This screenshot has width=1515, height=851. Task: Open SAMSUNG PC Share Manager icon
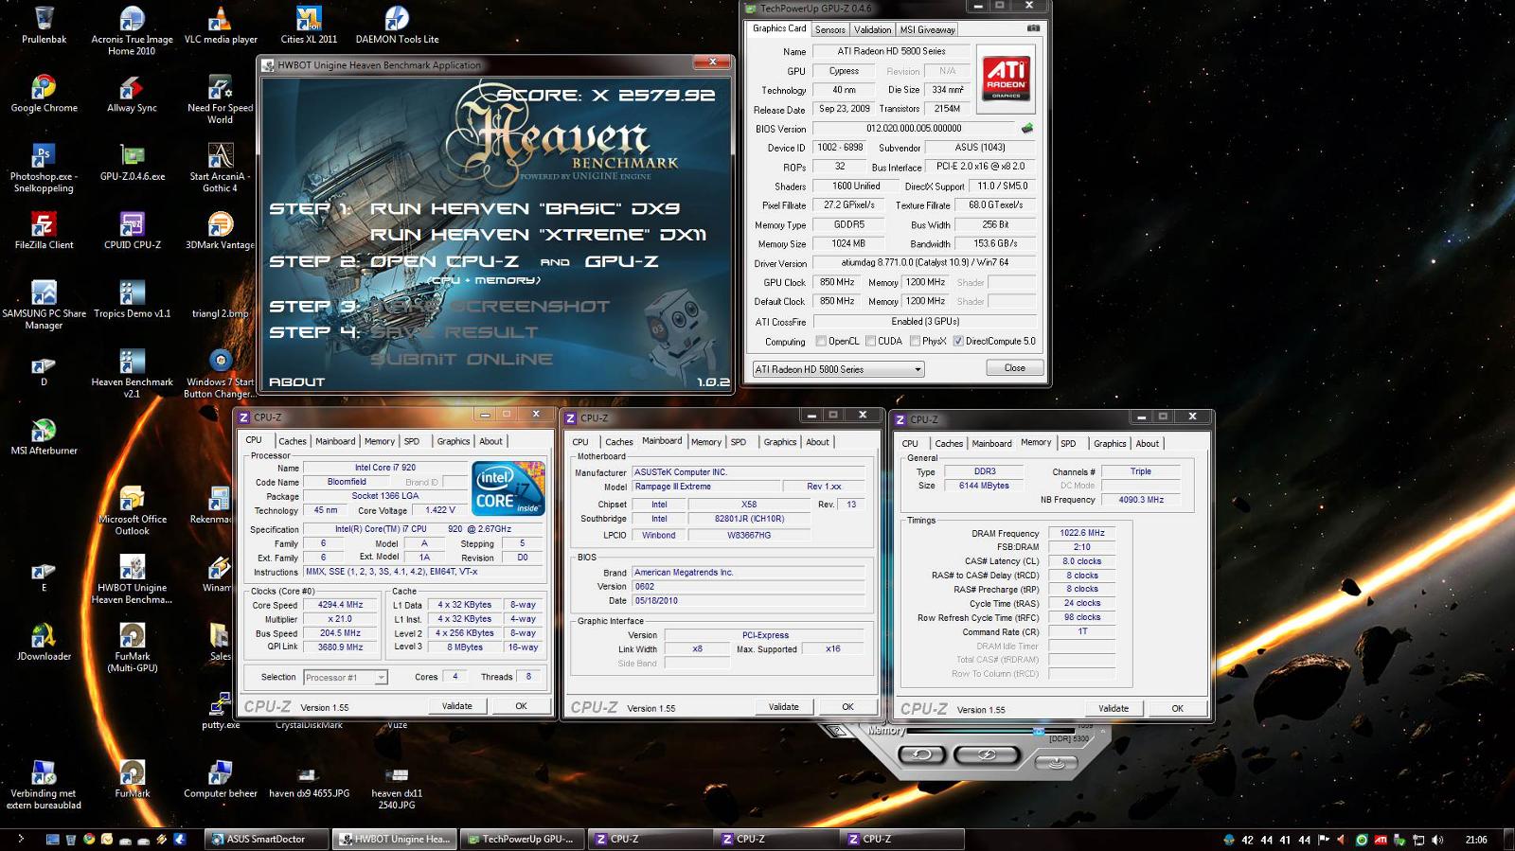44,305
